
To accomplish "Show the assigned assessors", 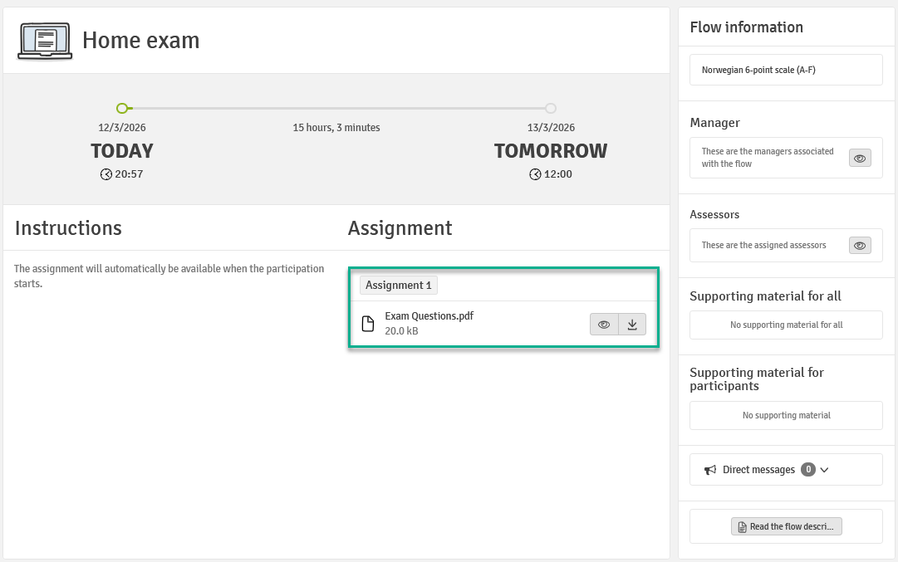I will [860, 246].
